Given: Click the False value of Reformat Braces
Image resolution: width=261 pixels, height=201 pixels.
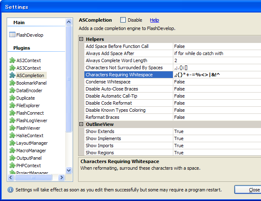Looking at the screenshot, I should 180,117.
